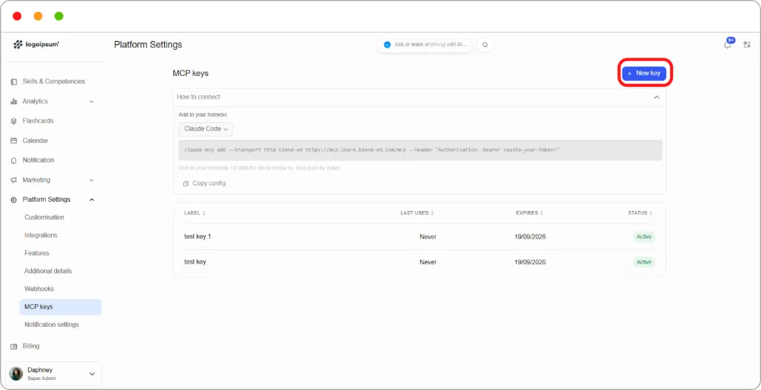Open Customisation settings page
The image size is (761, 390).
pyautogui.click(x=44, y=217)
